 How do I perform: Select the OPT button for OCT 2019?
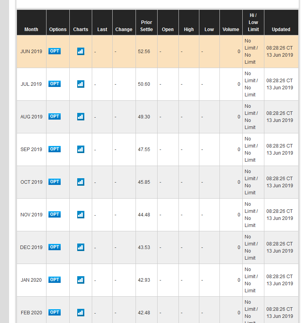[54, 182]
